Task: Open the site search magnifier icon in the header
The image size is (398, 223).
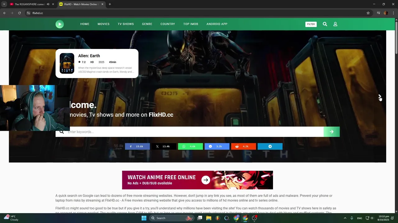Action: (325, 24)
